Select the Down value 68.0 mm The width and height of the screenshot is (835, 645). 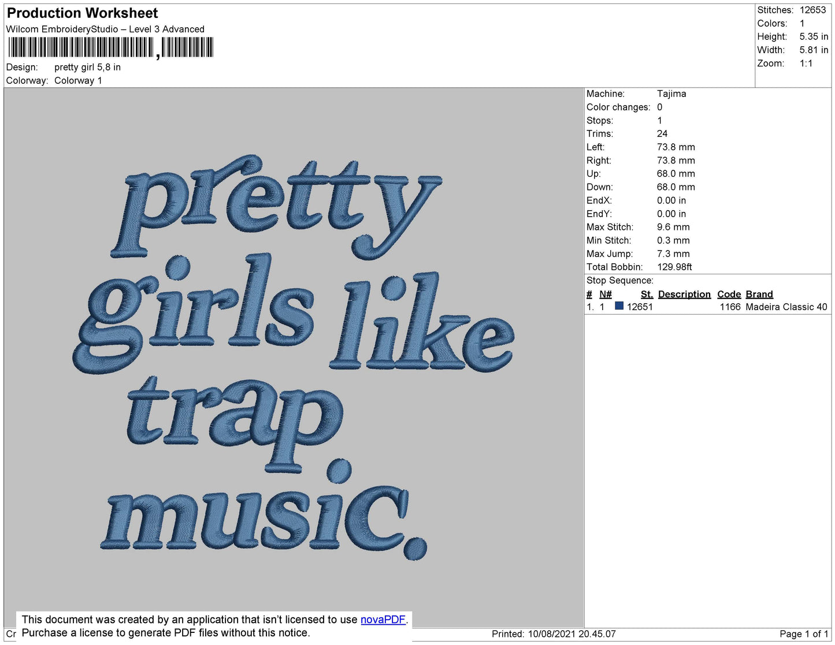pyautogui.click(x=676, y=187)
